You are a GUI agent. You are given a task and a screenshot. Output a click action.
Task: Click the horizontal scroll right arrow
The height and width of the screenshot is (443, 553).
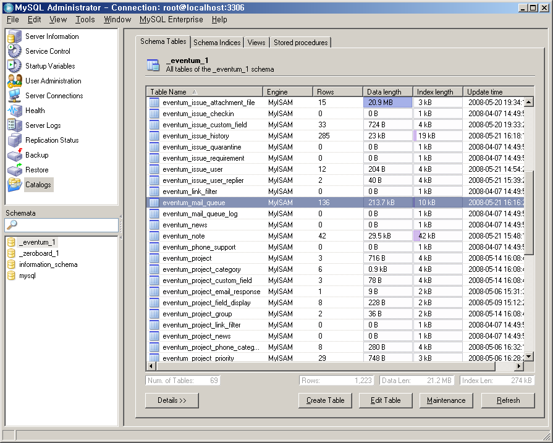[x=519, y=366]
